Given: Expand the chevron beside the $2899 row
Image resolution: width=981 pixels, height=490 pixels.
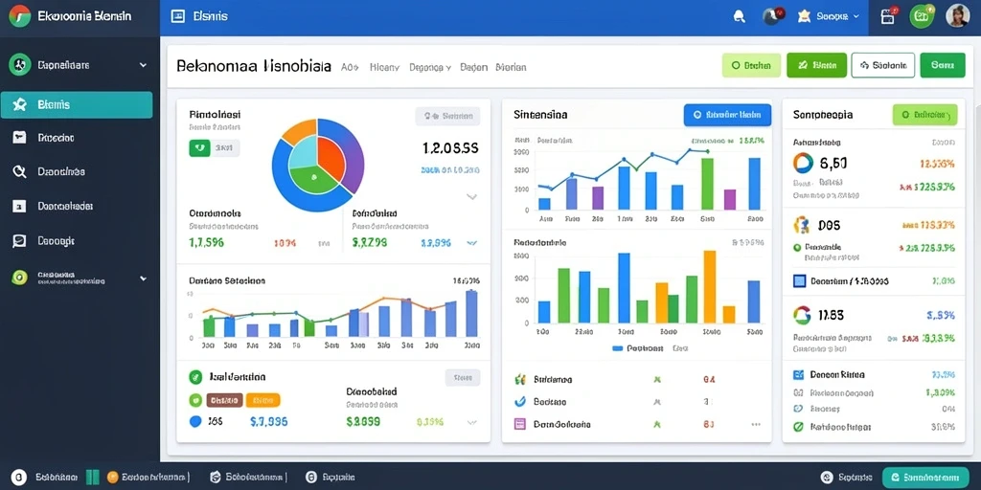Looking at the screenshot, I should [x=471, y=422].
